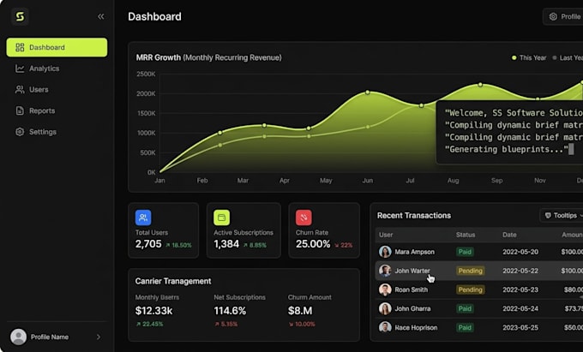
Task: Click the Reports document icon
Action: tap(20, 110)
